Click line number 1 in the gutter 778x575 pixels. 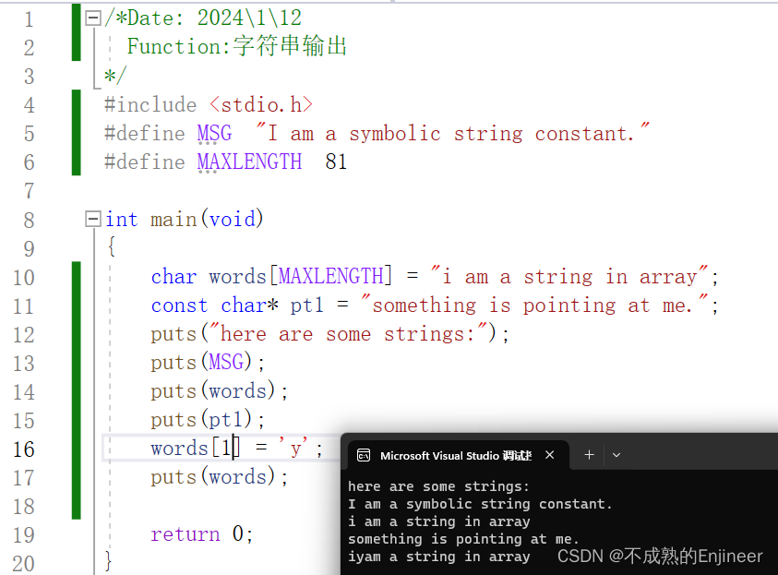(29, 20)
